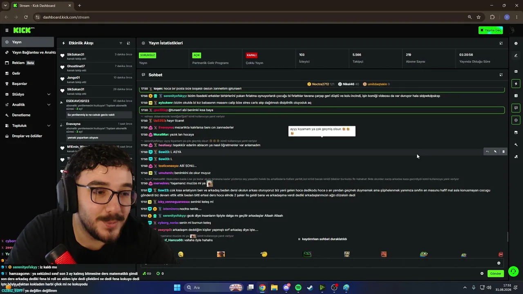Viewport: 523px width, 294px height.
Task: Open the emoji picker in chat input
Action: pyautogui.click(x=498, y=263)
